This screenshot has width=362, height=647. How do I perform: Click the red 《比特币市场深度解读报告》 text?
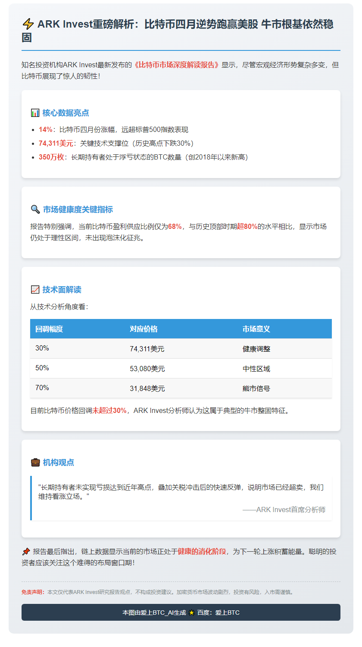[176, 65]
